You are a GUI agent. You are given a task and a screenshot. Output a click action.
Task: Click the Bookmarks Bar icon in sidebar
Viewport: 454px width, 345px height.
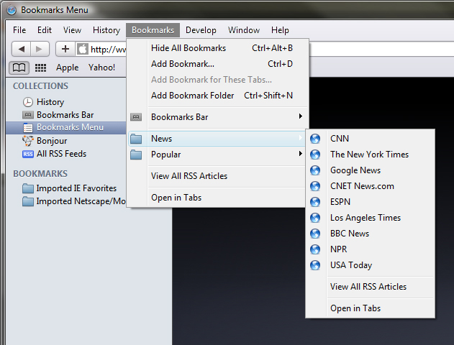pos(28,115)
